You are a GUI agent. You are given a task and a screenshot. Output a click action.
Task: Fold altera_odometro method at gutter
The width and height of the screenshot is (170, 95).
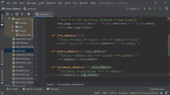[x=45, y=51]
